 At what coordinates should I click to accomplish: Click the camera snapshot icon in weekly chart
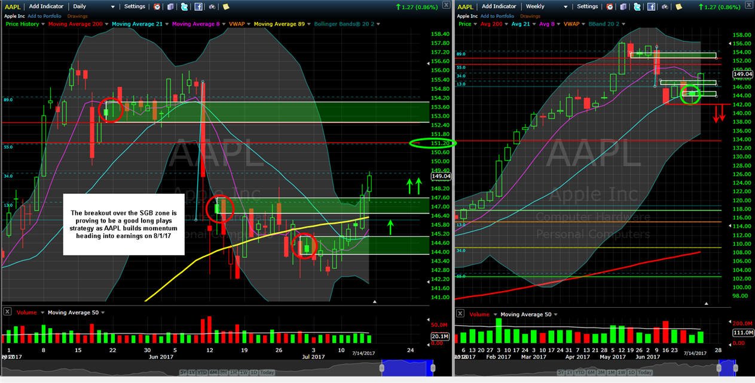[x=665, y=7]
